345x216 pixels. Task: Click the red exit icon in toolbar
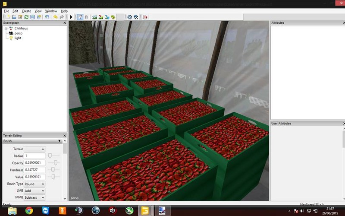pyautogui.click(x=145, y=17)
